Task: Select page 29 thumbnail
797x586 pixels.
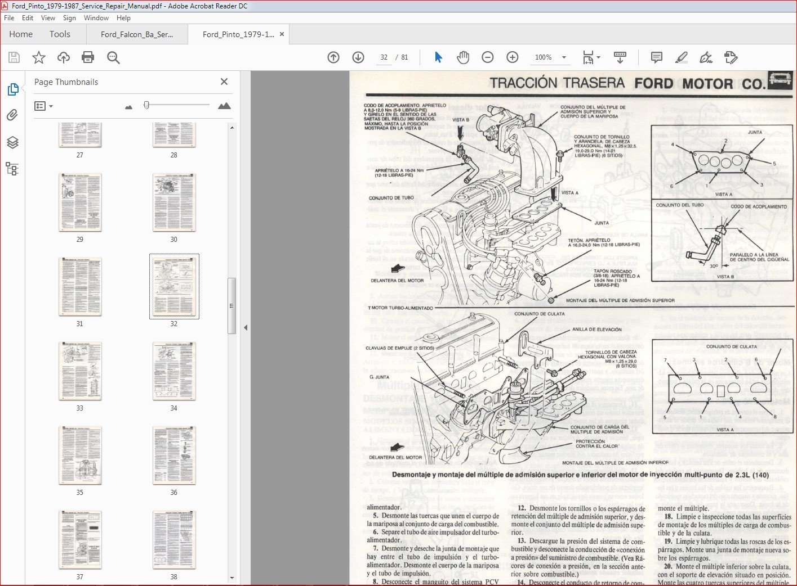Action: (80, 202)
